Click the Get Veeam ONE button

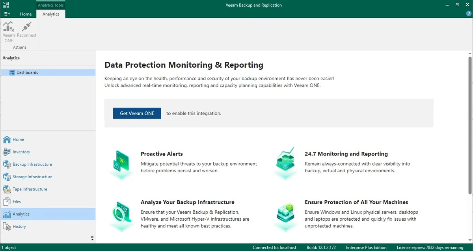137,113
